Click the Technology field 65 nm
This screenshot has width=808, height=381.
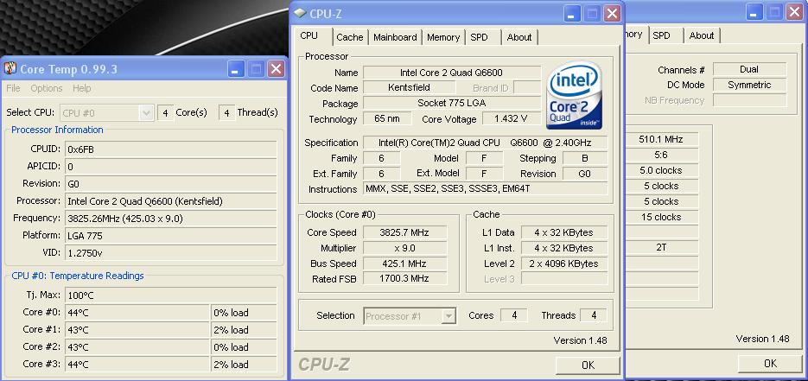[x=387, y=118]
